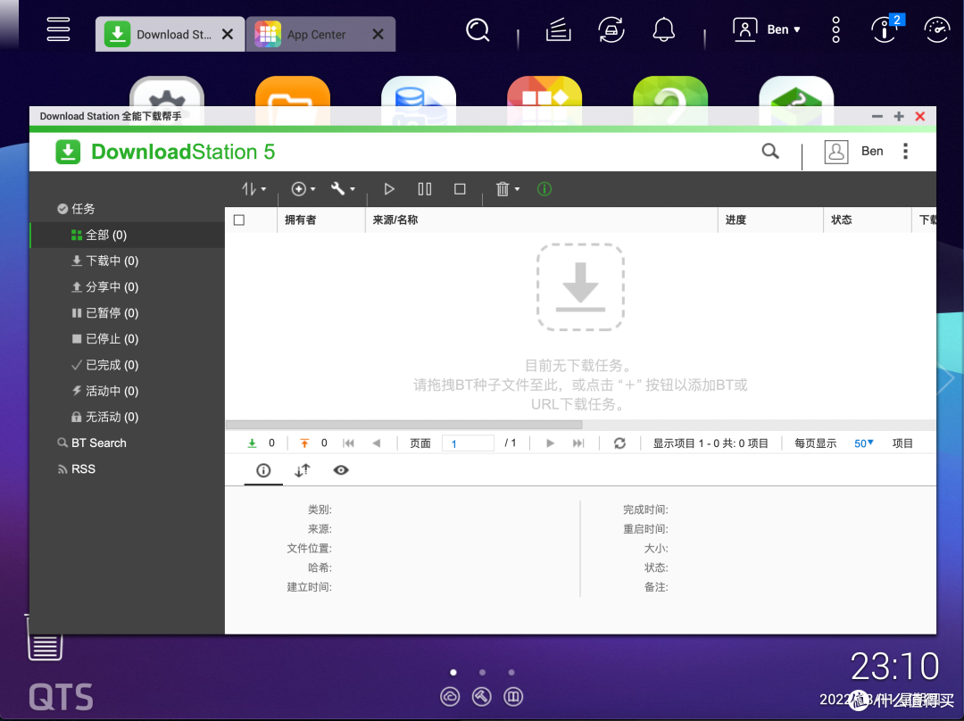The image size is (964, 721).
Task: Click the middle utility icon at desktop bottom
Action: 481,696
